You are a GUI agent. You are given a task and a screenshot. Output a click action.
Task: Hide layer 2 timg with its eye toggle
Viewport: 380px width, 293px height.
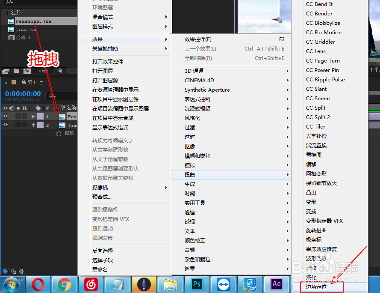[5, 125]
